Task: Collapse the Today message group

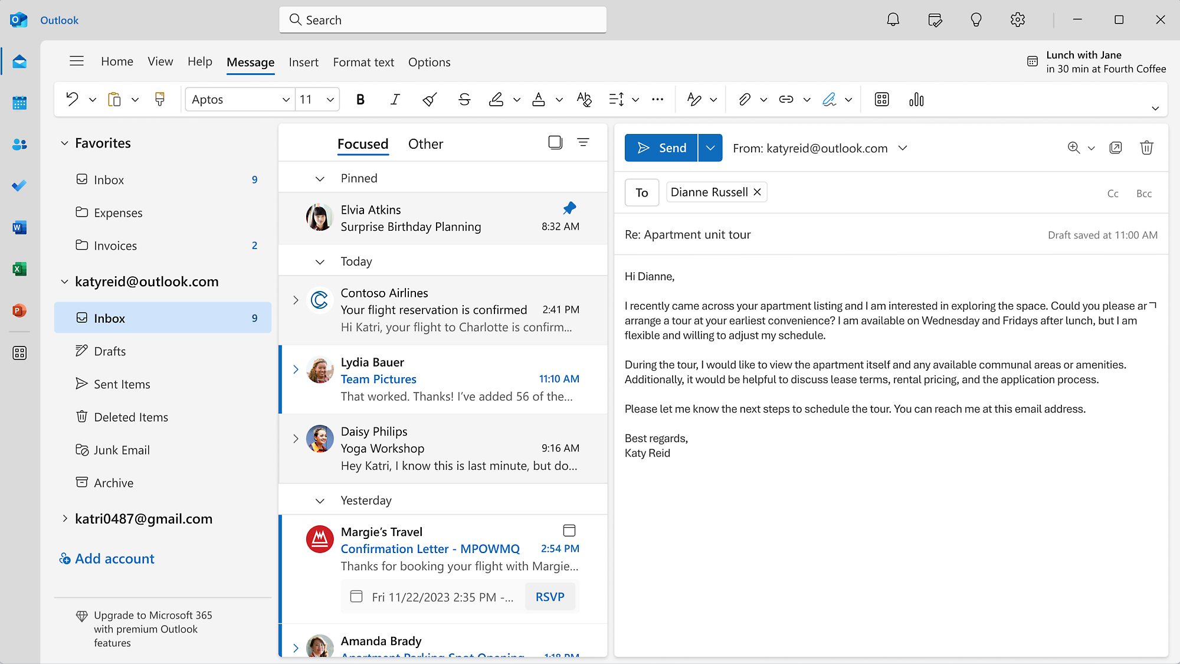Action: tap(320, 261)
